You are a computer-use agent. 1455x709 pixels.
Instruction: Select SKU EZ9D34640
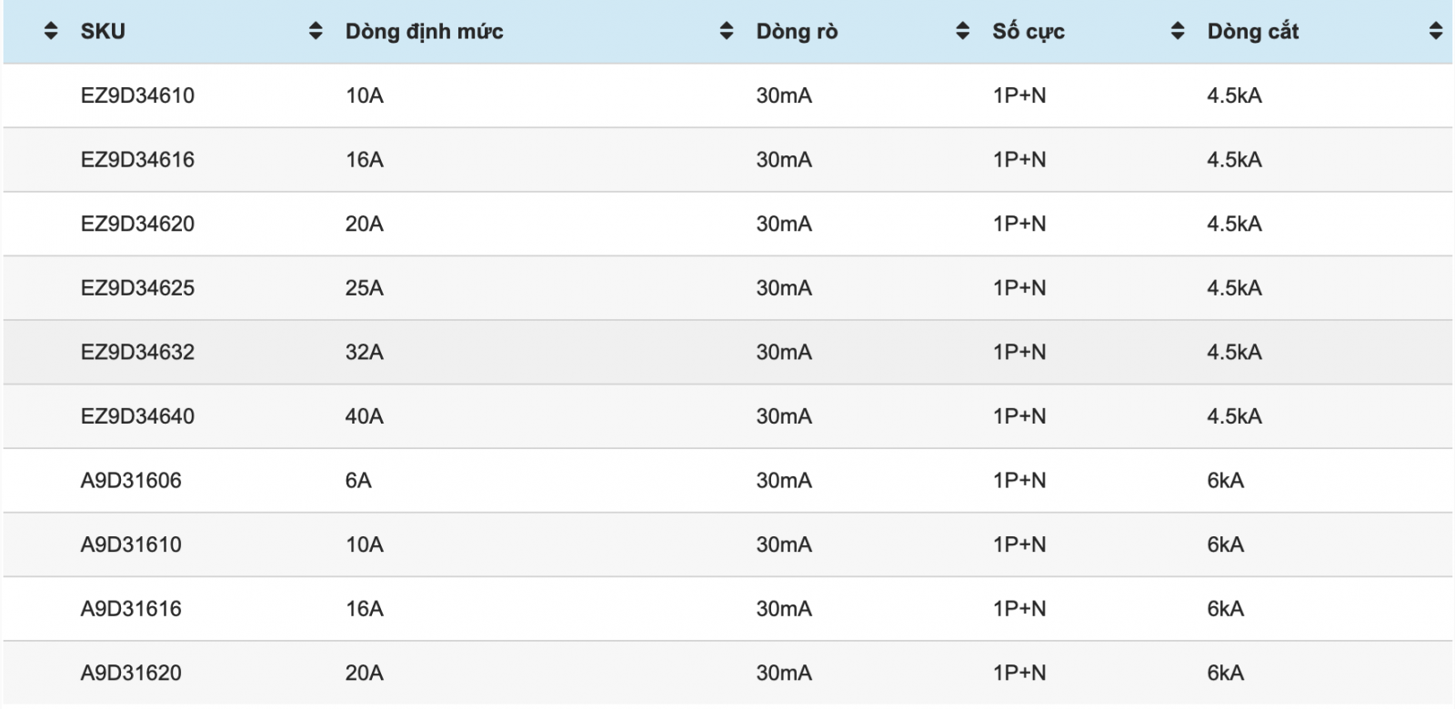(x=137, y=416)
